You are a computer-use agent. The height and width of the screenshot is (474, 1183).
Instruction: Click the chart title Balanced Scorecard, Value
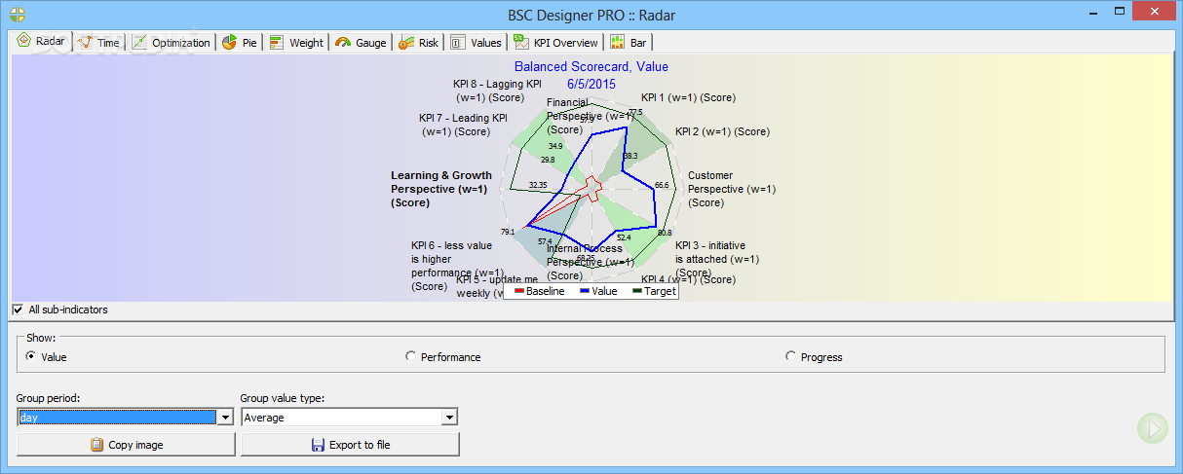point(591,67)
